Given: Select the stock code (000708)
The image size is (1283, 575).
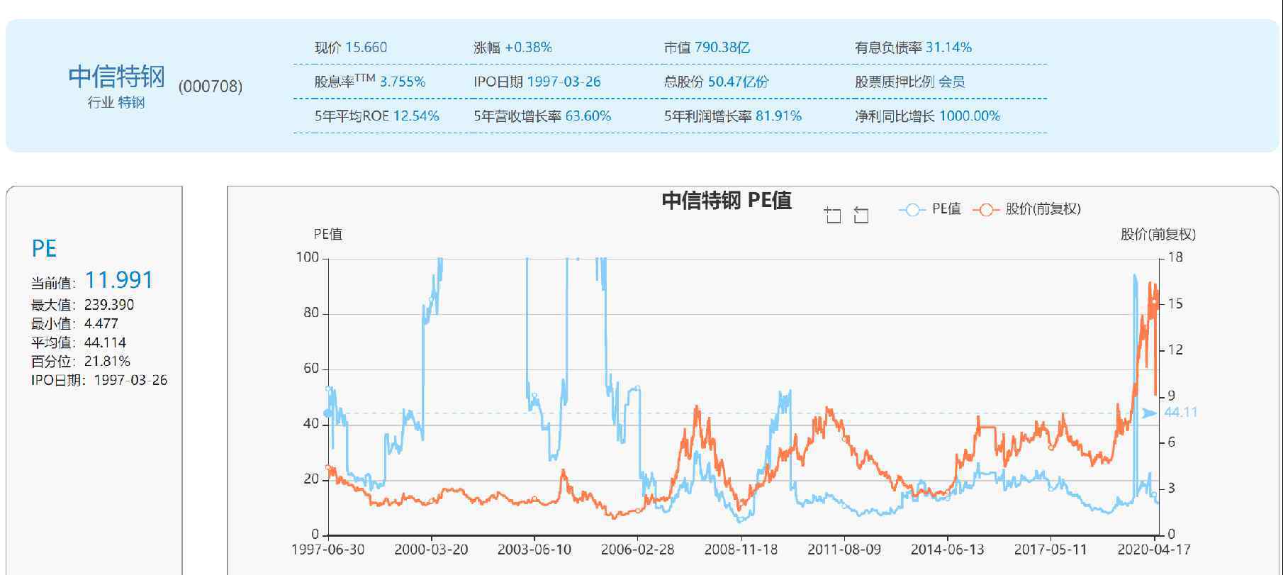Looking at the screenshot, I should 211,86.
